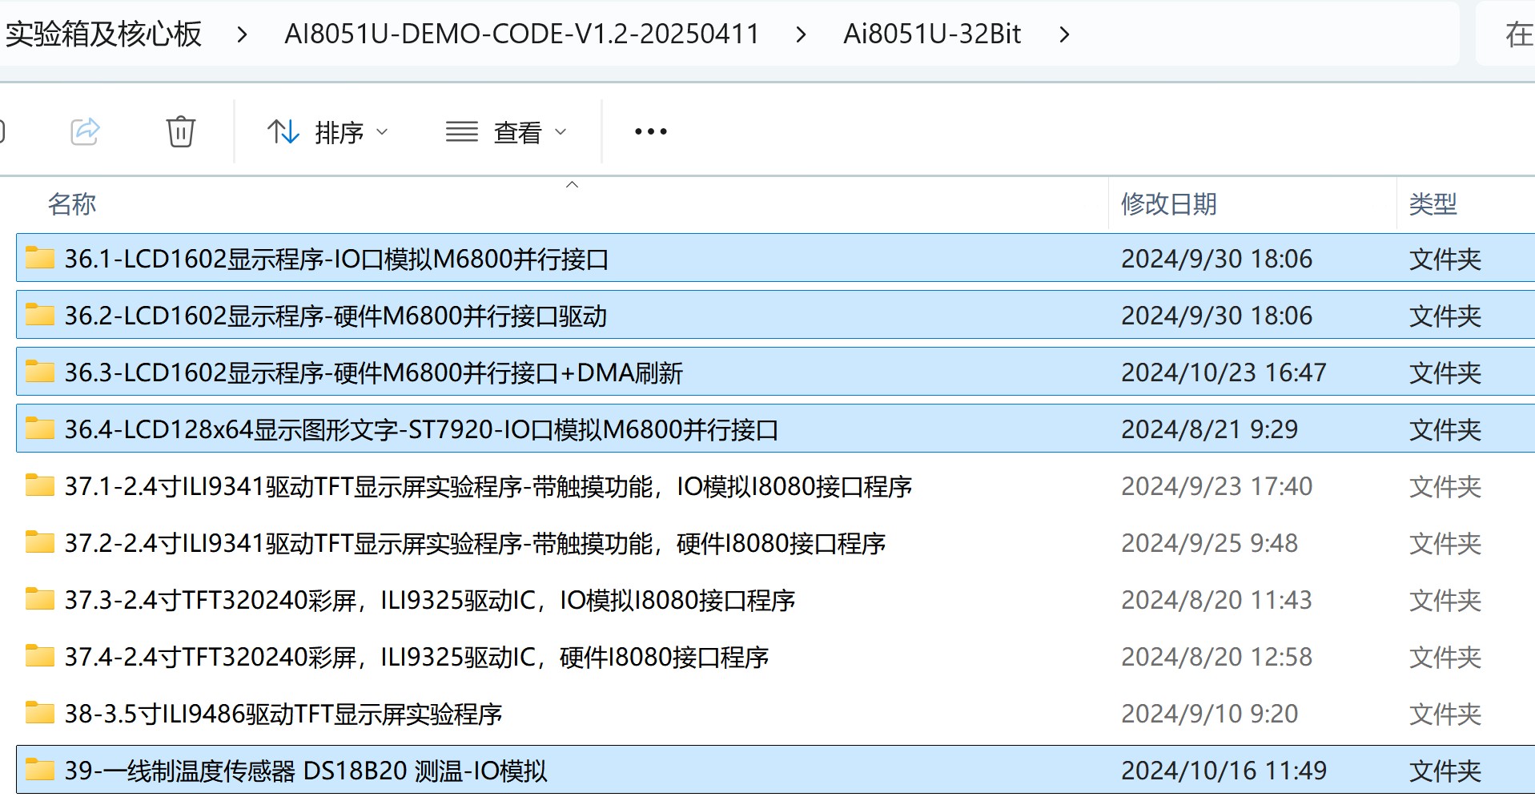Click date 2024/8/21 9:29
Viewport: 1535px width, 805px height.
point(1209,429)
